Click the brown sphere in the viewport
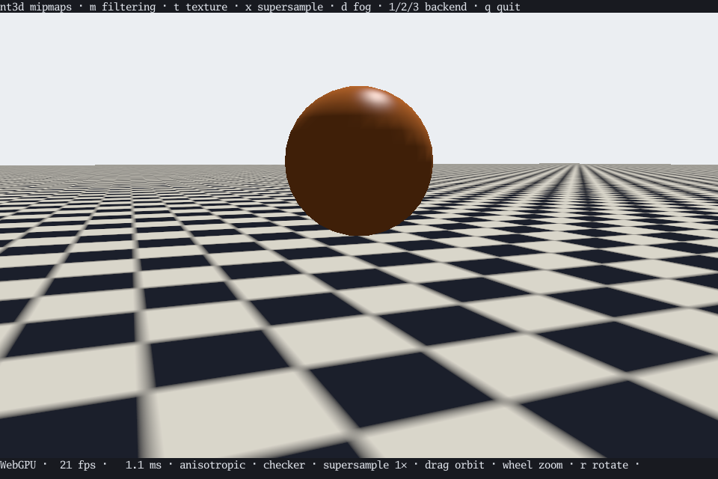 coord(359,161)
